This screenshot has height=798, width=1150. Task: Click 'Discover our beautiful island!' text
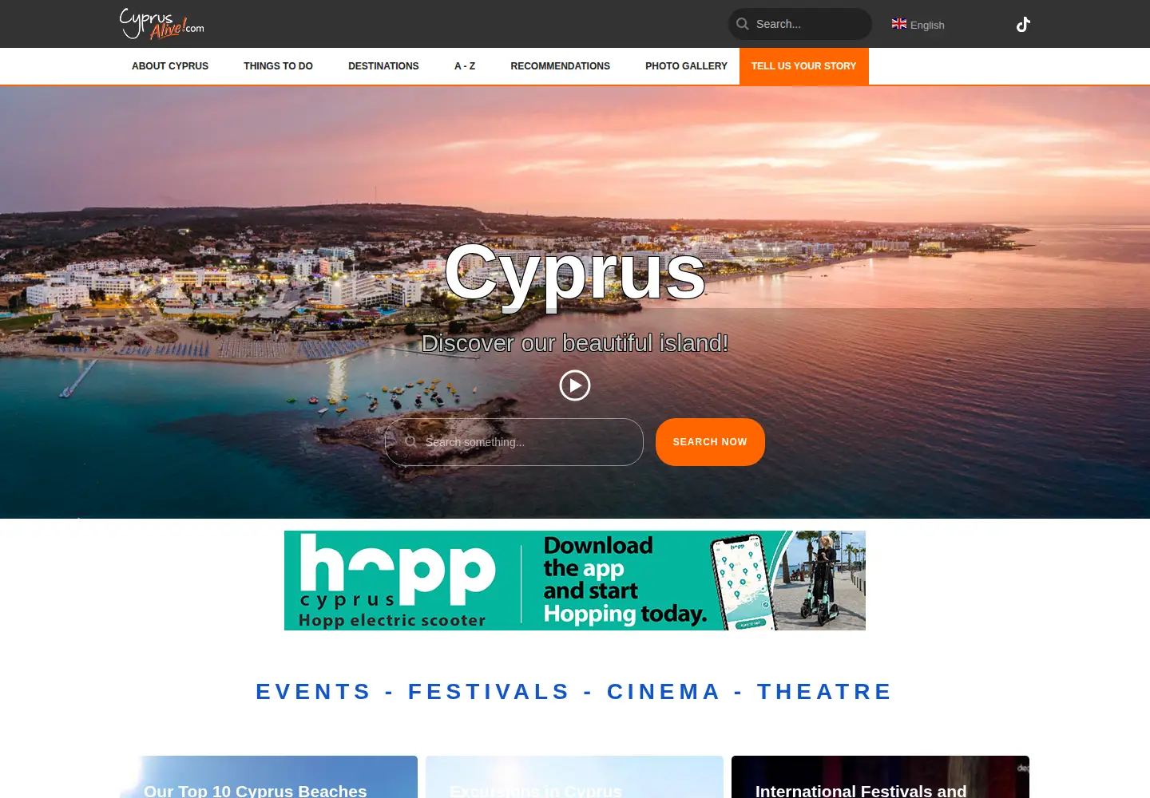coord(575,343)
